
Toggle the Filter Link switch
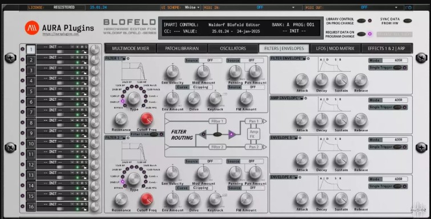click(x=154, y=134)
